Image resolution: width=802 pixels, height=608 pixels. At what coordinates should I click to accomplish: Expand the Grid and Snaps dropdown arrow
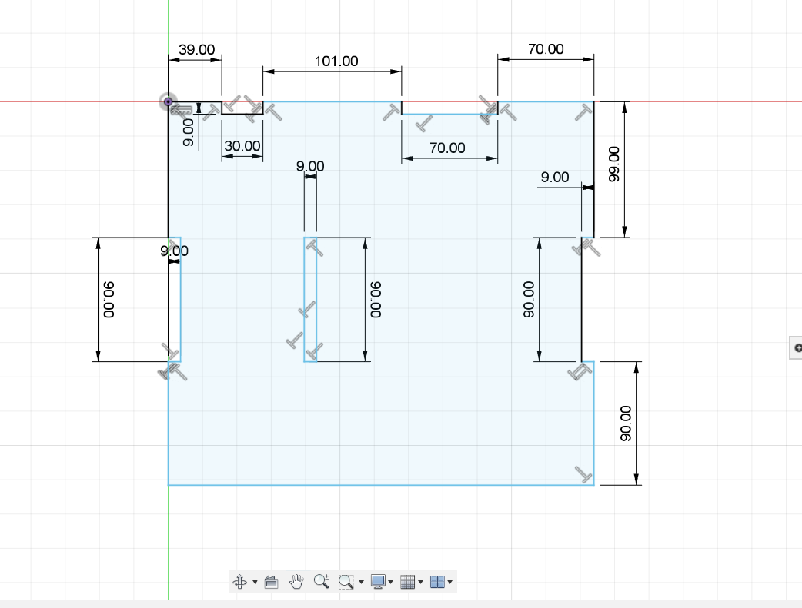[x=420, y=583]
